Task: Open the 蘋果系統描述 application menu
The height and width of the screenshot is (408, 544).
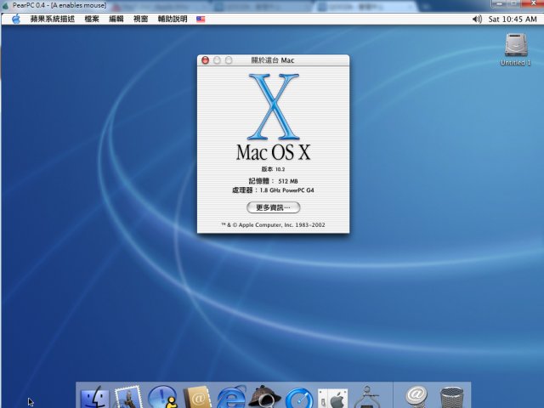Action: (x=53, y=19)
